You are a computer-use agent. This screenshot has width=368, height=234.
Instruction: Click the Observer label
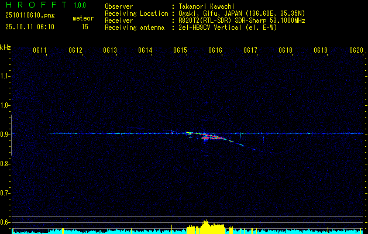tap(119, 6)
